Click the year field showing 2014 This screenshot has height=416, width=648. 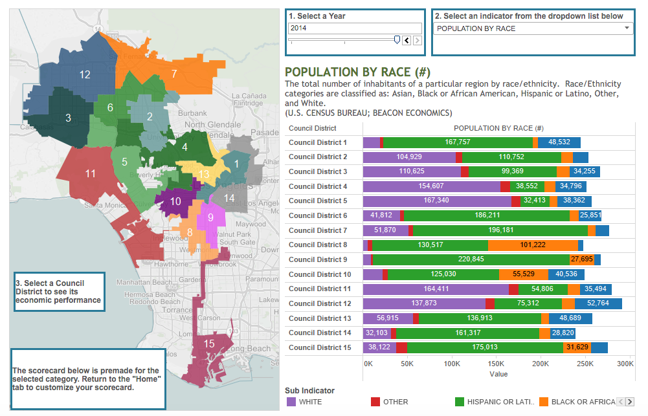(x=355, y=28)
